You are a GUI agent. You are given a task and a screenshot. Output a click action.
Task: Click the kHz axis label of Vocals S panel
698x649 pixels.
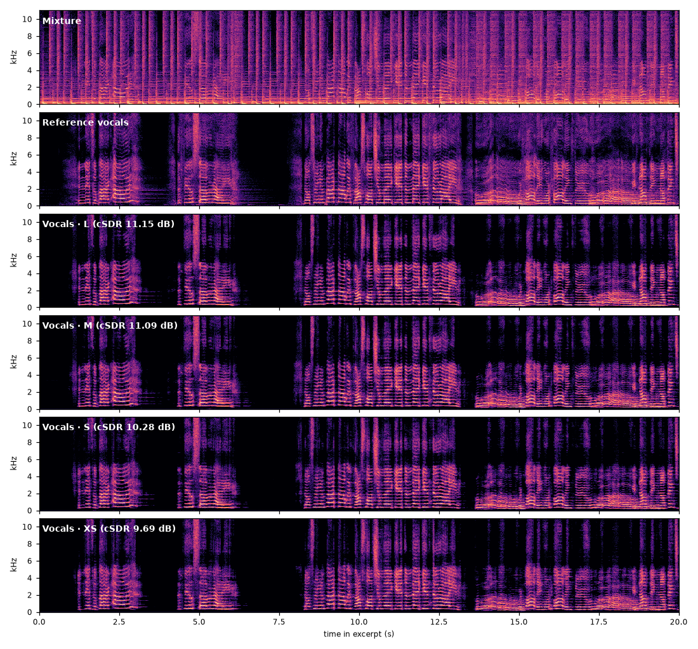(x=14, y=463)
